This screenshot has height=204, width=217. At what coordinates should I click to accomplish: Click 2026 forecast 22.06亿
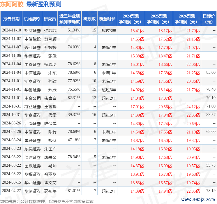click(x=193, y=64)
